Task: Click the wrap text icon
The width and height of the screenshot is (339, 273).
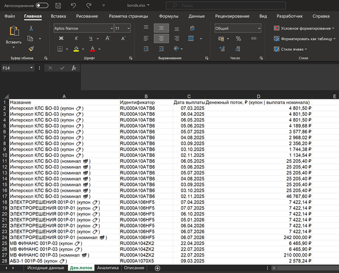Action: (193, 28)
